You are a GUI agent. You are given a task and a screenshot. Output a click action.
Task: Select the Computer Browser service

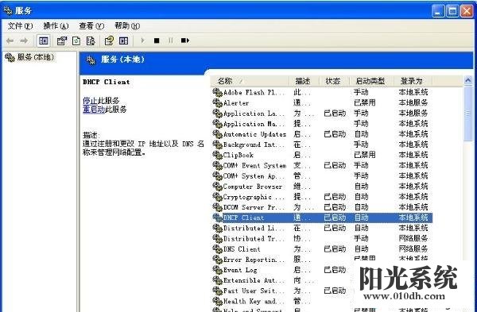click(x=321, y=187)
